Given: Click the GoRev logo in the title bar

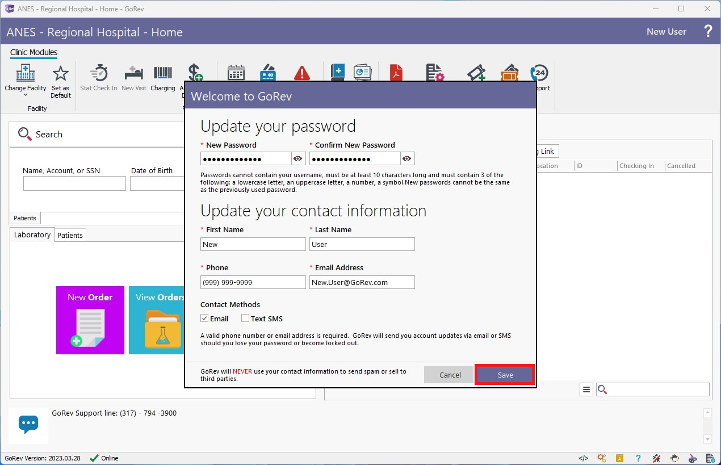Looking at the screenshot, I should (9, 9).
